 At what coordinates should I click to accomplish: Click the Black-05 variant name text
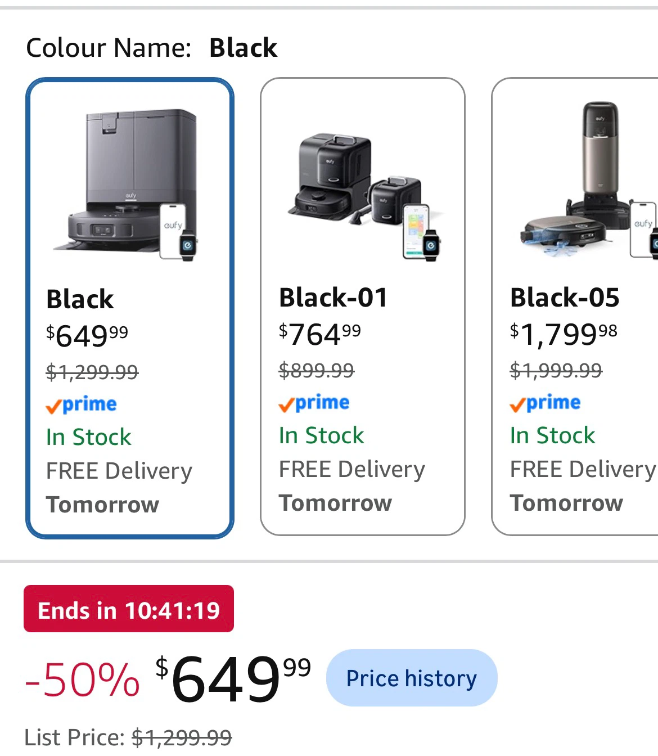coord(565,298)
